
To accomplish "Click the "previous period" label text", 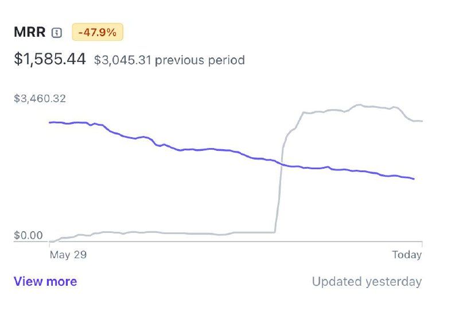I will point(200,60).
